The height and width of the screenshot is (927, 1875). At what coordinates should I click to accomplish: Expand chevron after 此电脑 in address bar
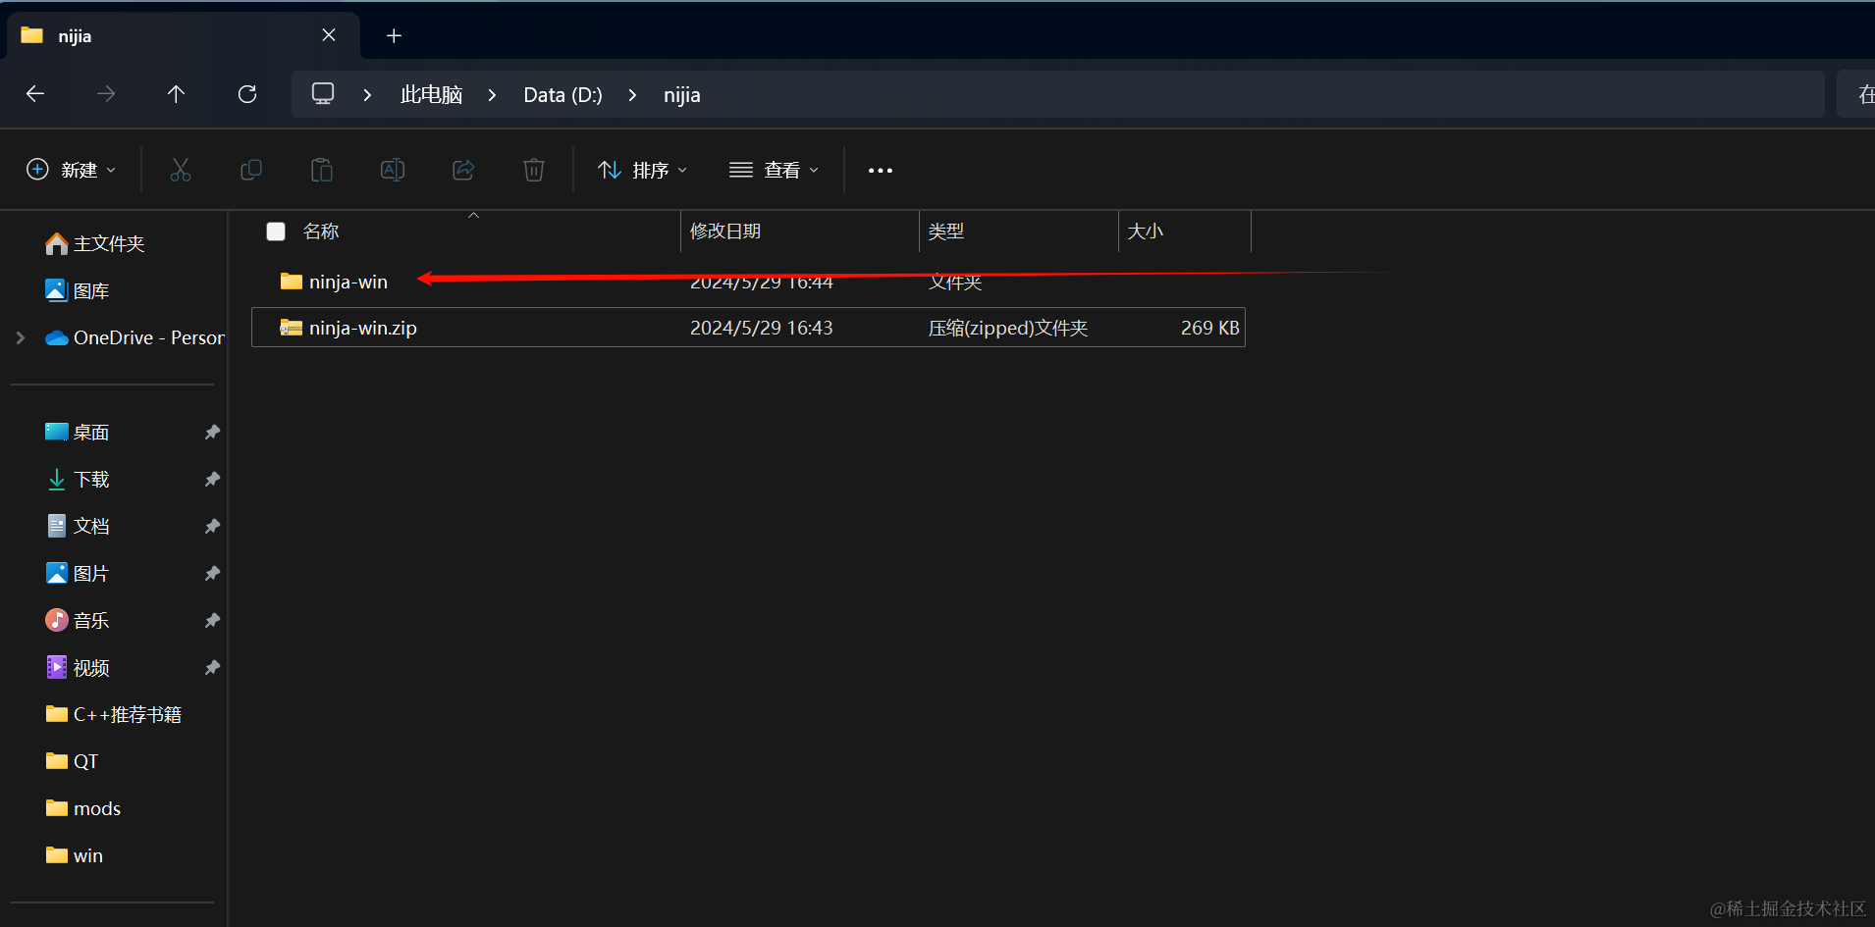(x=493, y=95)
